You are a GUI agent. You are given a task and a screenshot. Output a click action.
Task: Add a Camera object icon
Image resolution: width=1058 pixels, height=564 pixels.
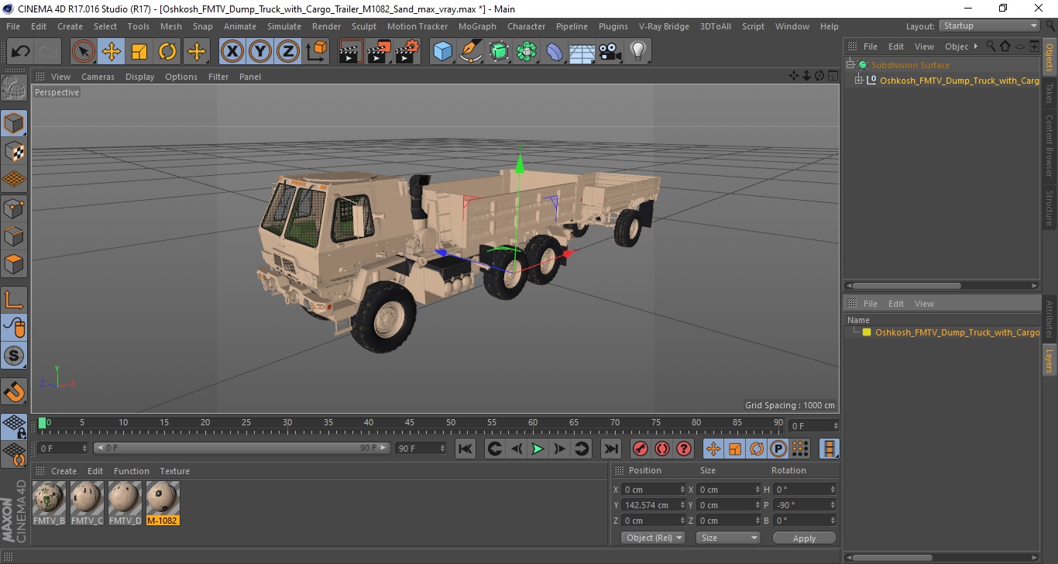pyautogui.click(x=610, y=52)
